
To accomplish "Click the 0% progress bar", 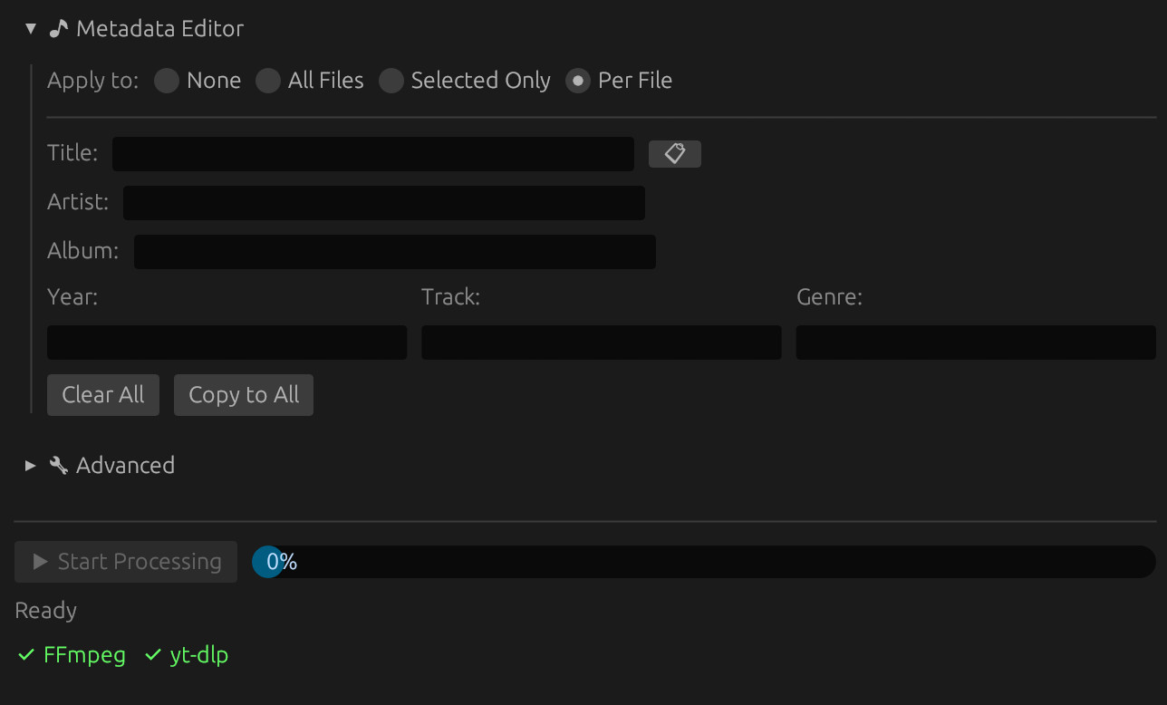I will (x=703, y=562).
